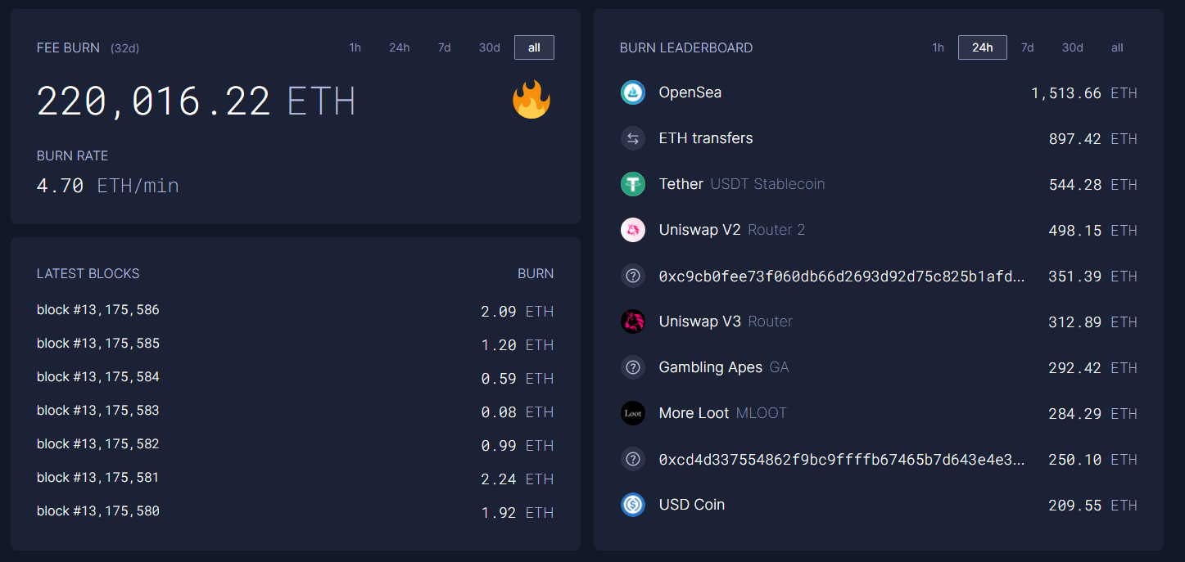Open the Uniswap V2 Router 2 entry
This screenshot has height=562, width=1185.
(x=879, y=231)
